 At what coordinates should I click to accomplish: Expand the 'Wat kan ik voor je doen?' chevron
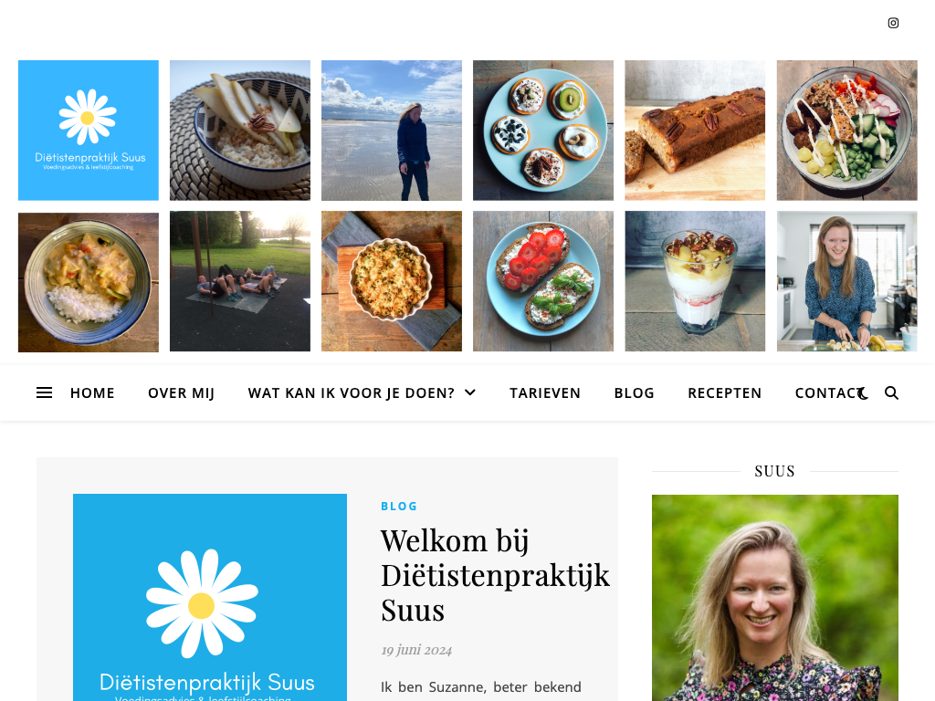470,392
